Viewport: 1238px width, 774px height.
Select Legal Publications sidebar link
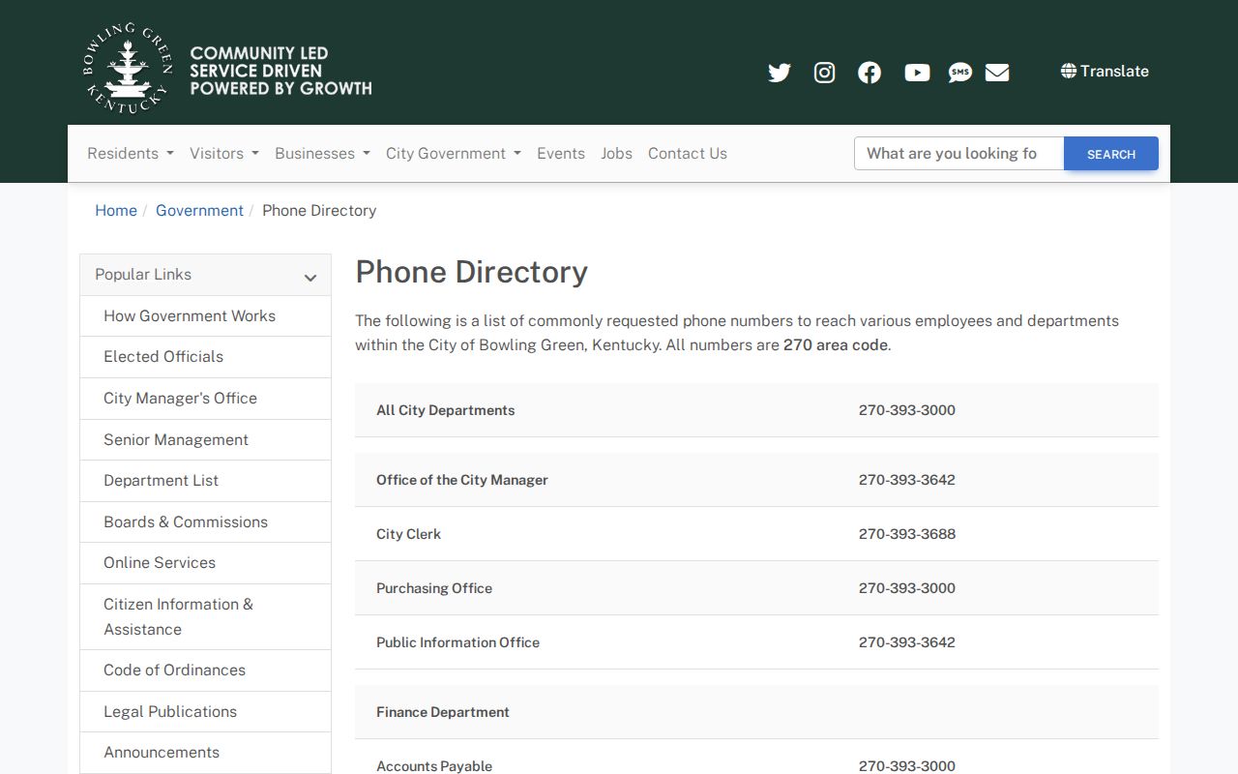[x=205, y=712]
